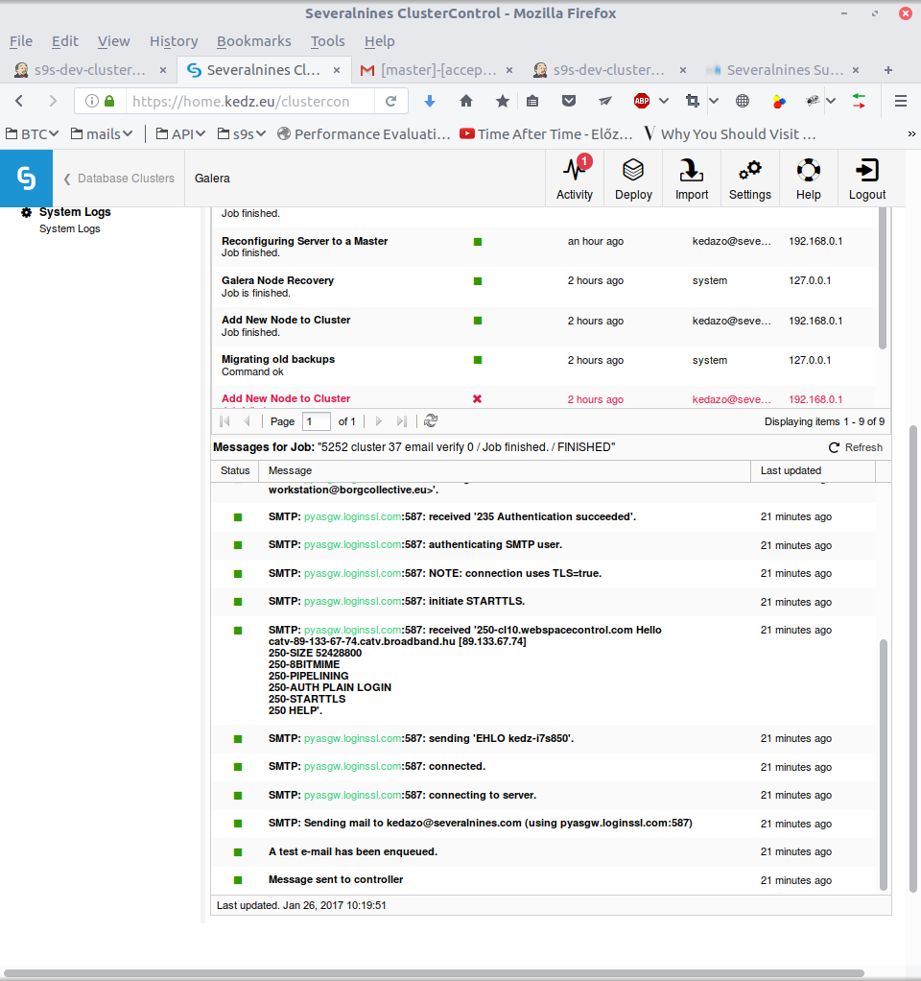Image resolution: width=921 pixels, height=981 pixels.
Task: Click the page number input field
Action: [317, 421]
